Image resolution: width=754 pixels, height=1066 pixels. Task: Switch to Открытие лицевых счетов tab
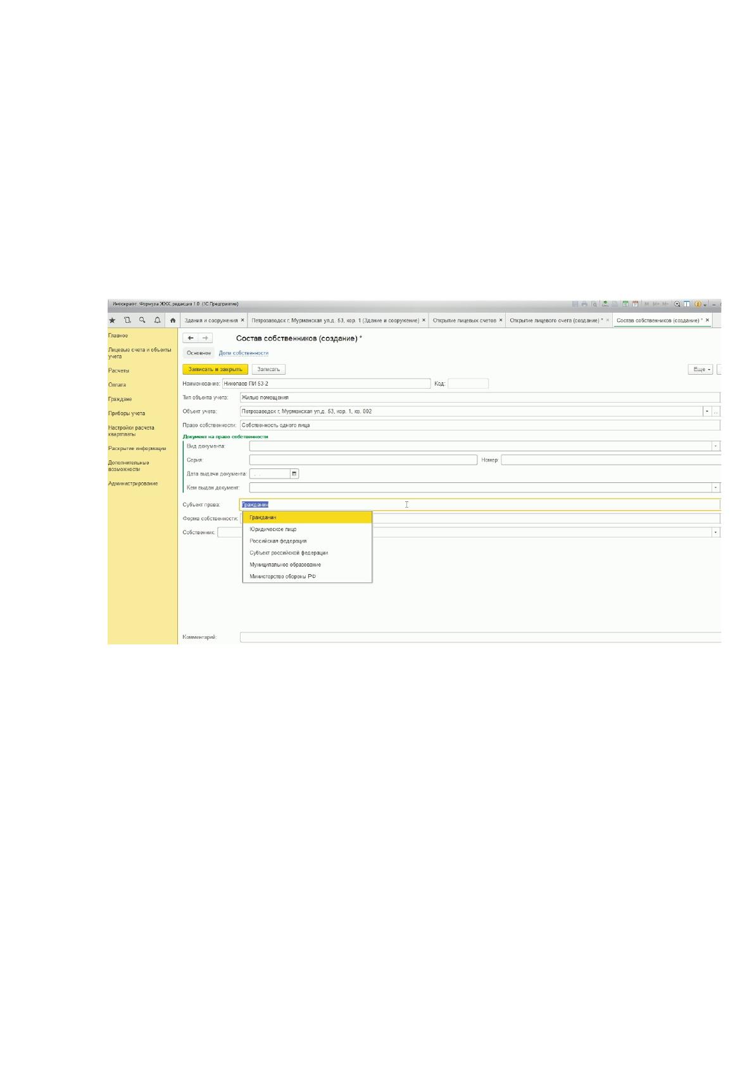click(464, 320)
